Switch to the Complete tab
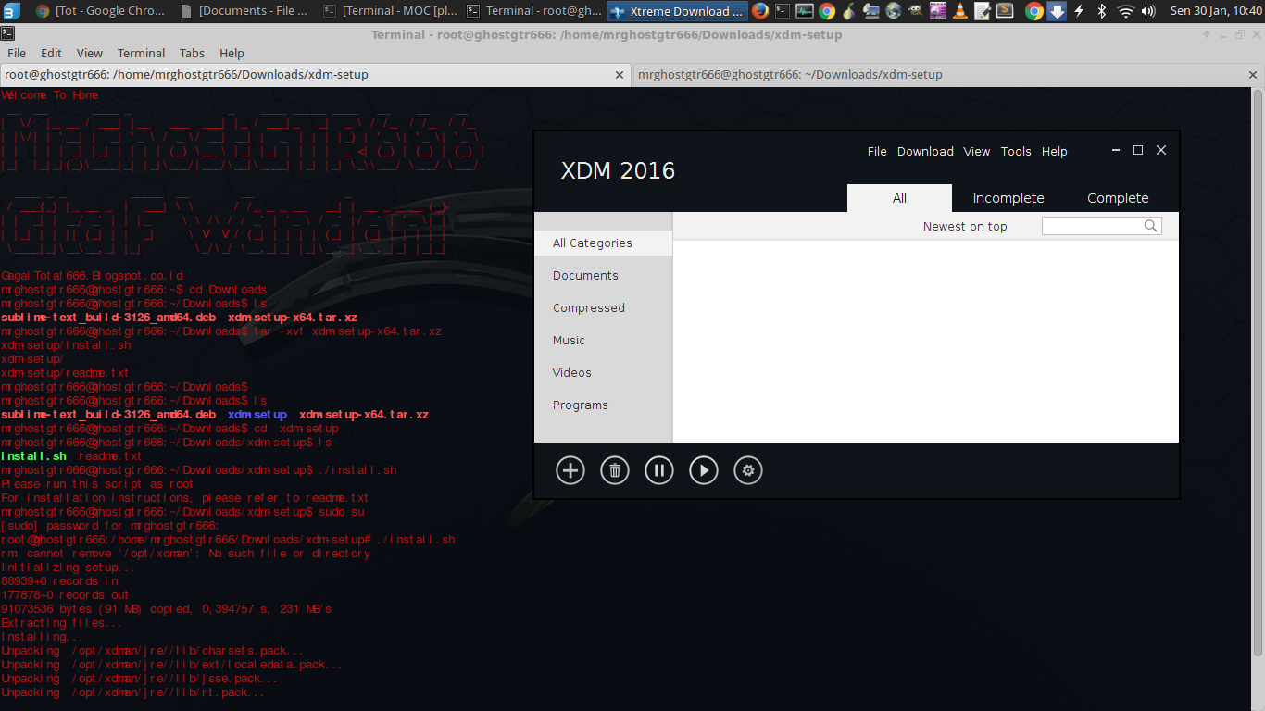The image size is (1265, 711). point(1118,198)
